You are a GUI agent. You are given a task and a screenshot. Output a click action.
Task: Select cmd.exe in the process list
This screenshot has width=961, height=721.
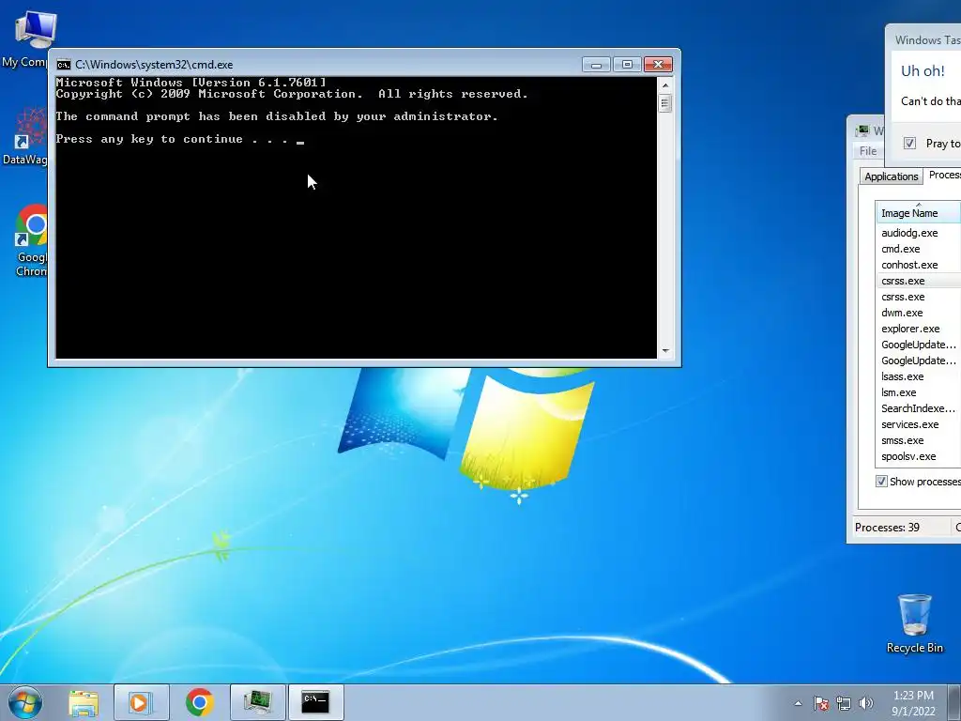coord(918,249)
